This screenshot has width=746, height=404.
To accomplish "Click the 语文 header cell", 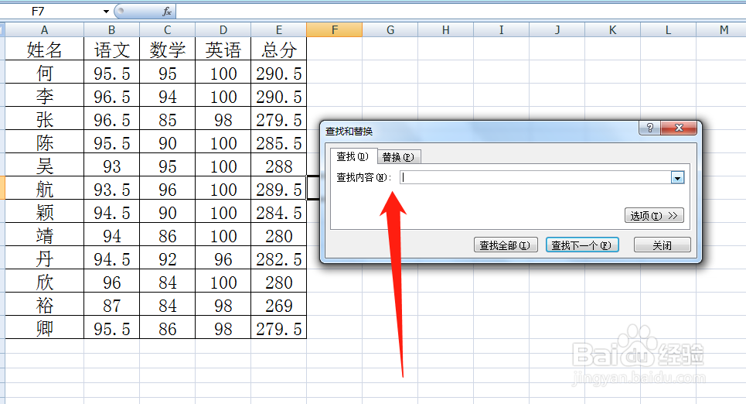I will point(112,49).
